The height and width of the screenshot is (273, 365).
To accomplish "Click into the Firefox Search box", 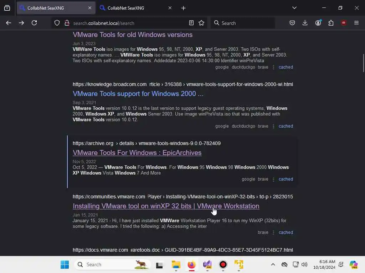I will 242,23.
